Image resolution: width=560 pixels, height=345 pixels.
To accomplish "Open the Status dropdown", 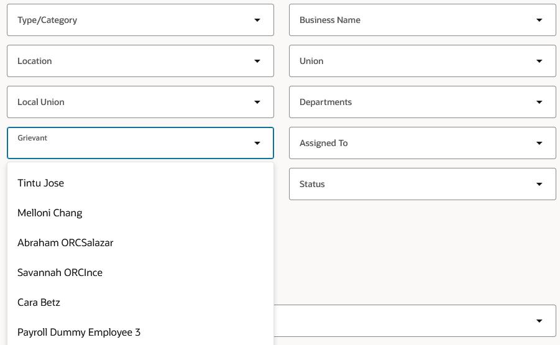I will 423,184.
